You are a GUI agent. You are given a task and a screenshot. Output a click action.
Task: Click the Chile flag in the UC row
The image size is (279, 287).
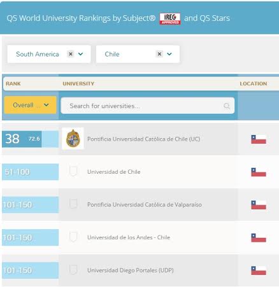pos(259,139)
